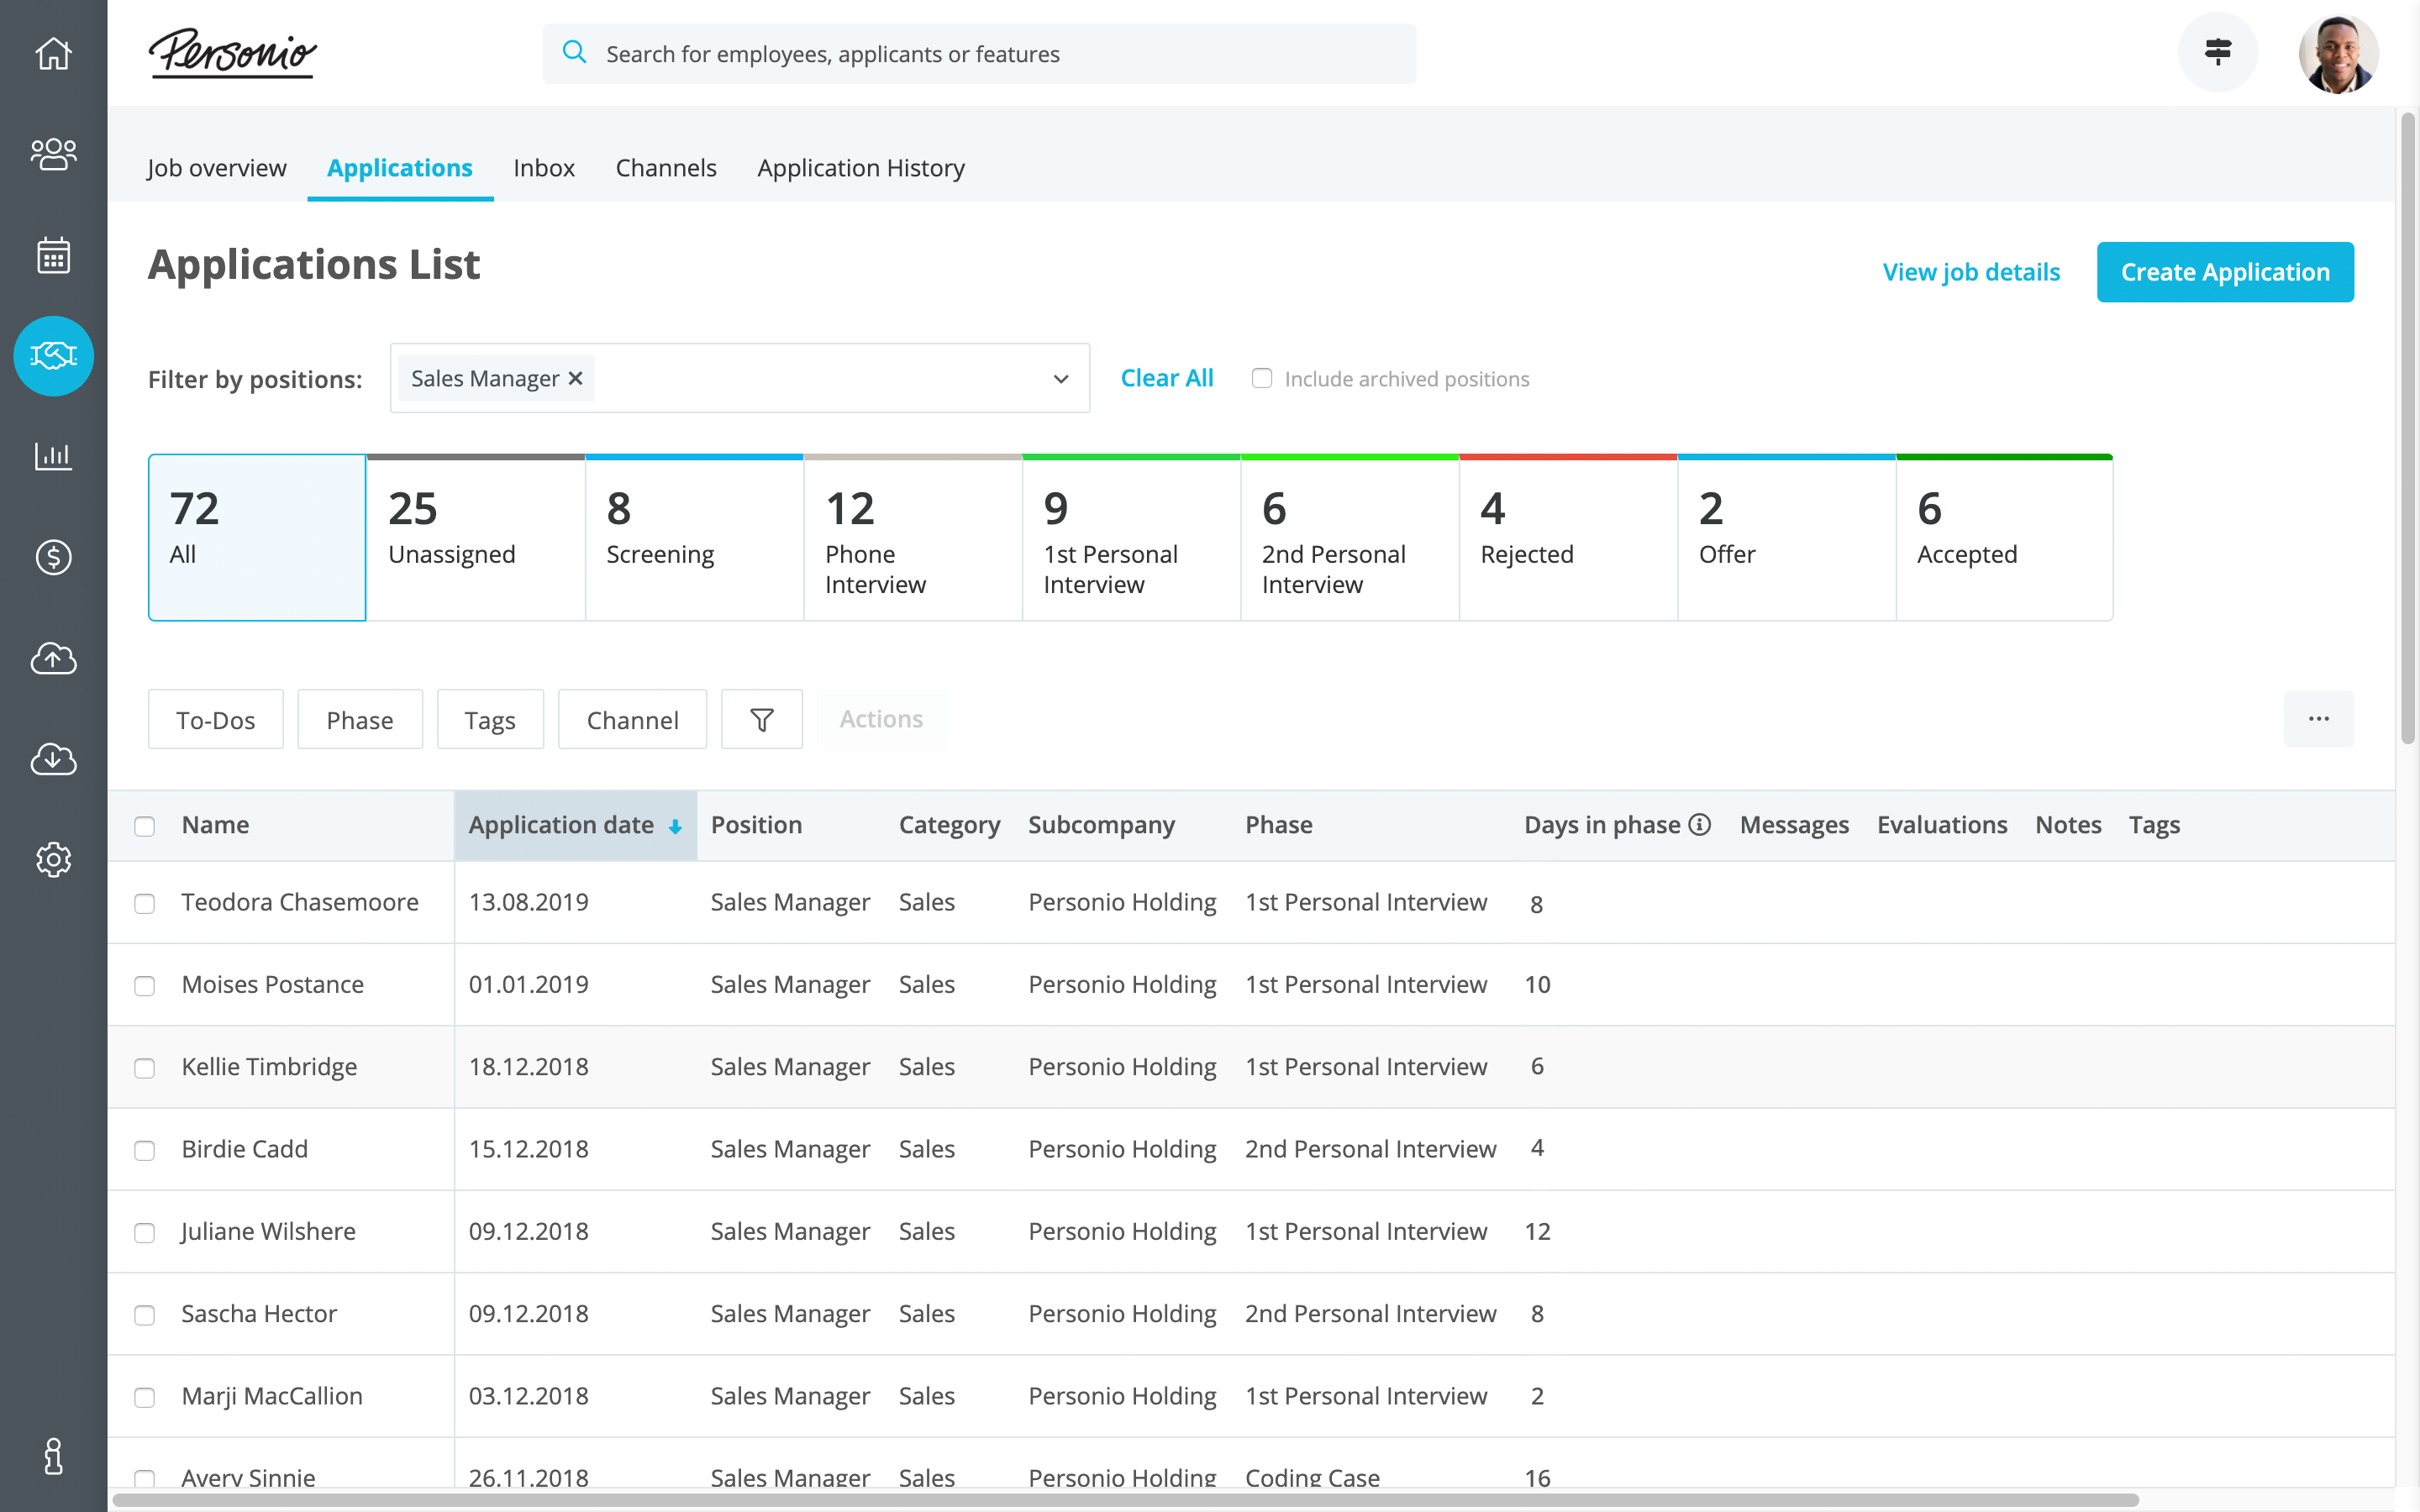
Task: Tick the select-all checkbox in header
Action: click(x=145, y=826)
